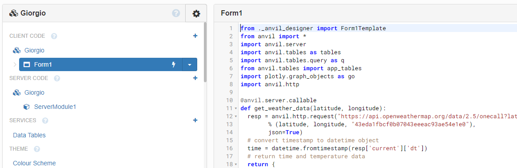
Task: Click the Form1 editor title
Action: pos(231,13)
